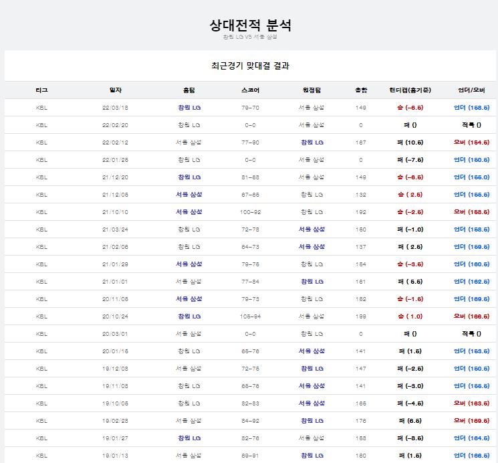The image size is (498, 463).
Task: Click the blue 언더 cell in 21/12/20 row
Action: 471,177
